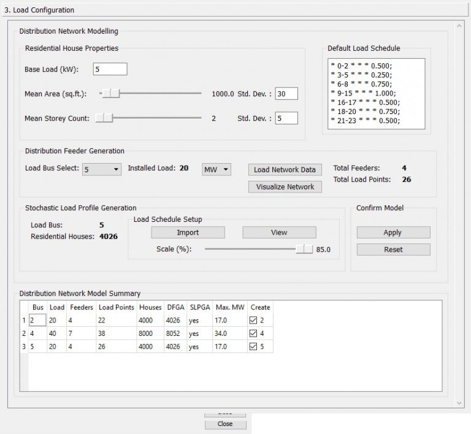Select the Load column header
The width and height of the screenshot is (471, 434).
tap(57, 307)
